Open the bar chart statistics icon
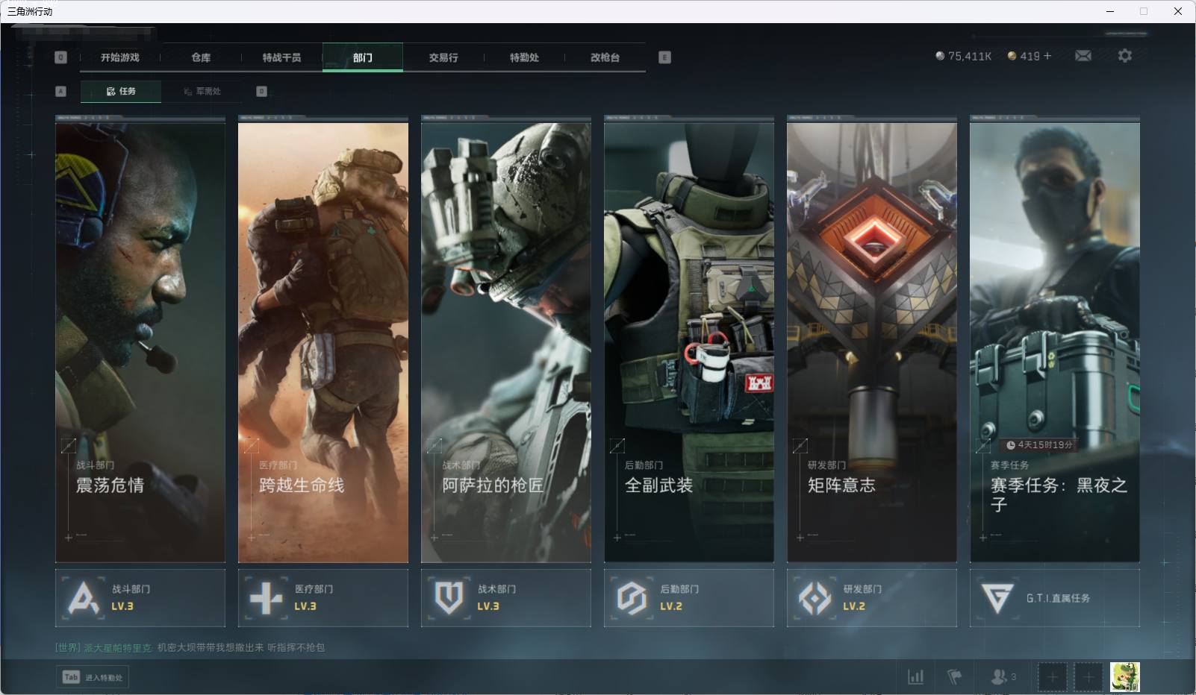This screenshot has height=695, width=1196. coord(915,677)
